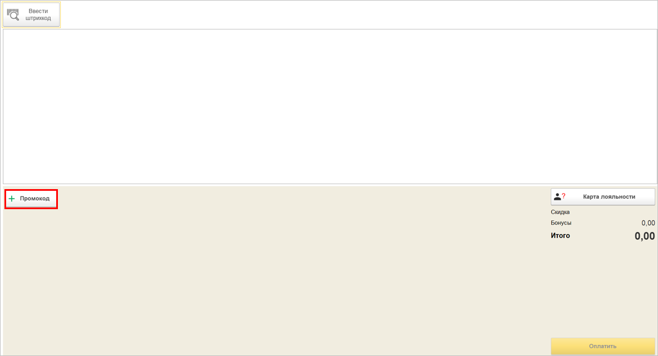Click inside the empty receipt items list
This screenshot has height=356, width=658.
point(328,106)
